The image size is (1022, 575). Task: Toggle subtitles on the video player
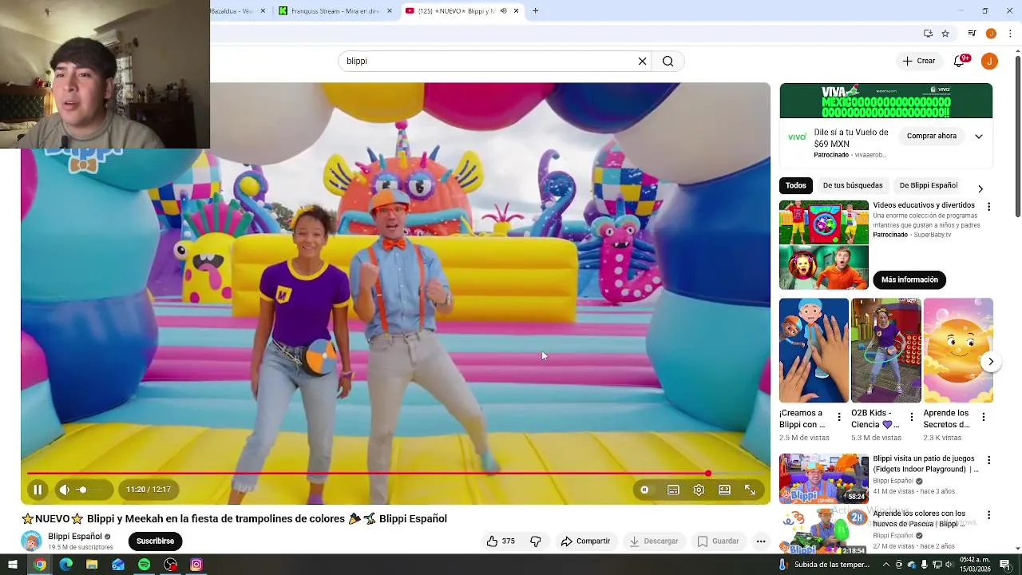click(x=673, y=490)
